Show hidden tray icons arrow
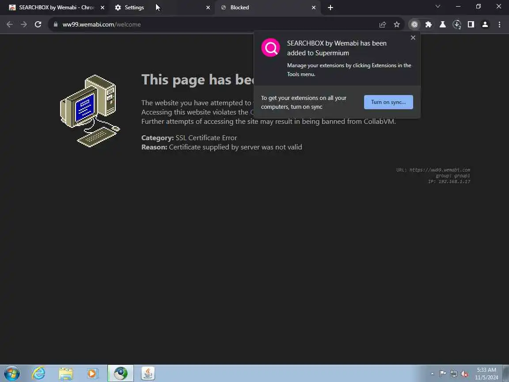Image resolution: width=509 pixels, height=382 pixels. [432, 374]
